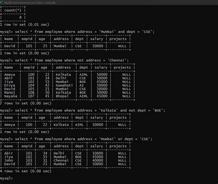The image size is (218, 184).
Task: Click the address 'Kolkata' in Manoj's row
Action: click(63, 93)
